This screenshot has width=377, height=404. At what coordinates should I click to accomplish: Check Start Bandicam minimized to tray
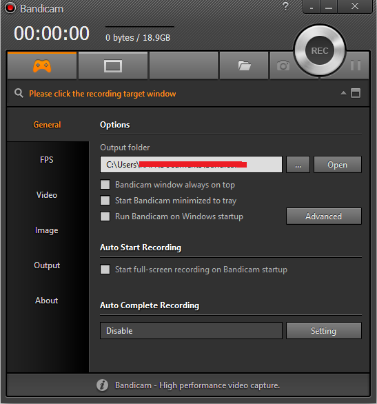[x=105, y=200]
